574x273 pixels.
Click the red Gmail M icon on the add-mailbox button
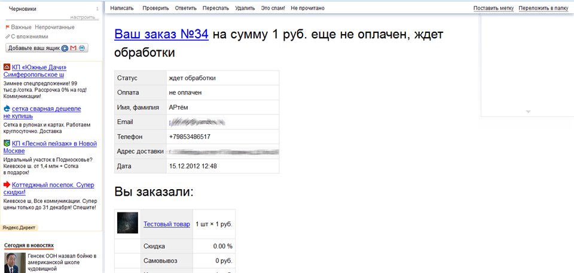click(73, 48)
